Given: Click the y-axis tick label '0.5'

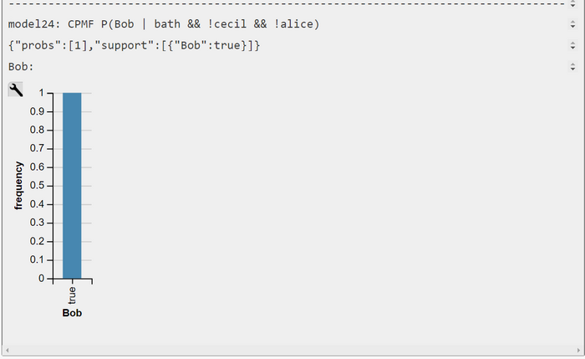Looking at the screenshot, I should 37,185.
